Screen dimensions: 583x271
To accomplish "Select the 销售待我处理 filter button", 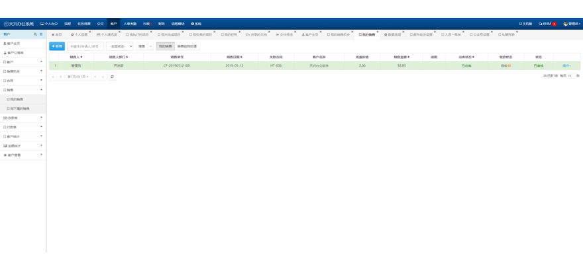I will (187, 46).
